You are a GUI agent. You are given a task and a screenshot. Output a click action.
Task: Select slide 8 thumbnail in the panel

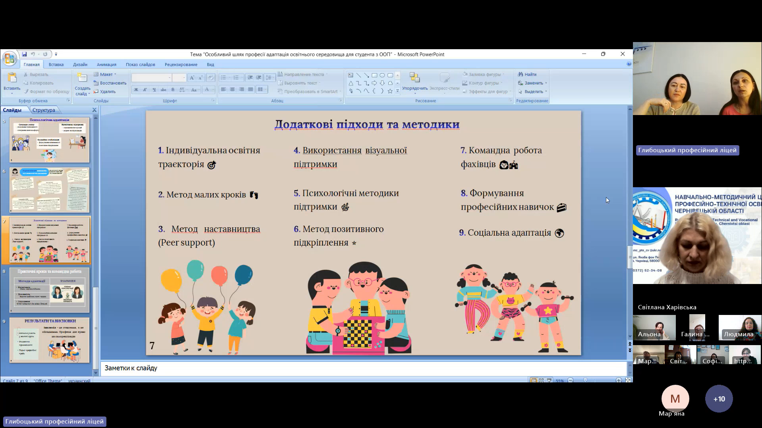pos(50,290)
